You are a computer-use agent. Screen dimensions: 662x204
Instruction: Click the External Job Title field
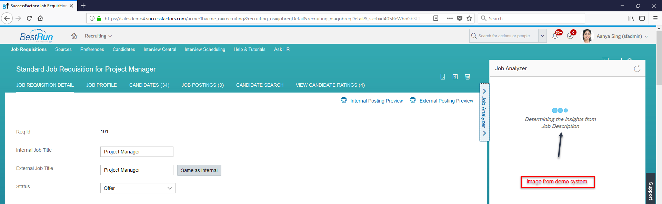(137, 170)
